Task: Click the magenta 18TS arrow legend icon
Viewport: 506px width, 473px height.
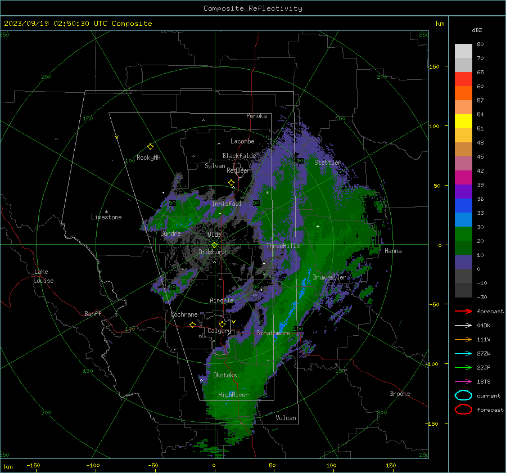Action: click(x=463, y=382)
